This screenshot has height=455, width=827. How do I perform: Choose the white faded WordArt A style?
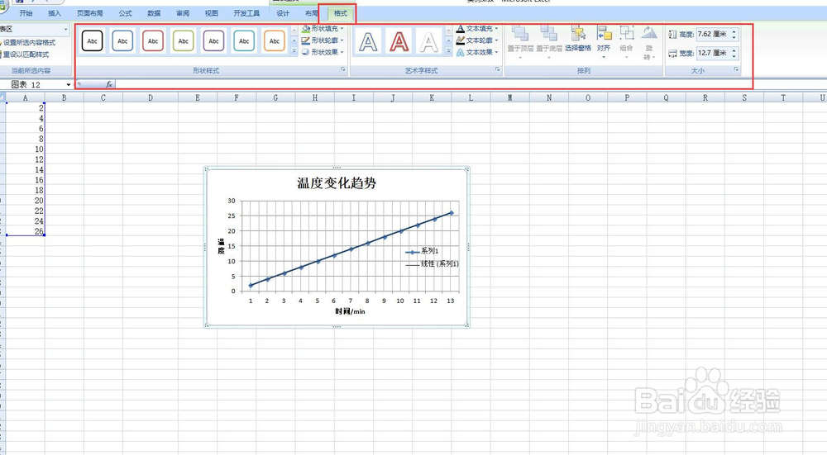428,41
